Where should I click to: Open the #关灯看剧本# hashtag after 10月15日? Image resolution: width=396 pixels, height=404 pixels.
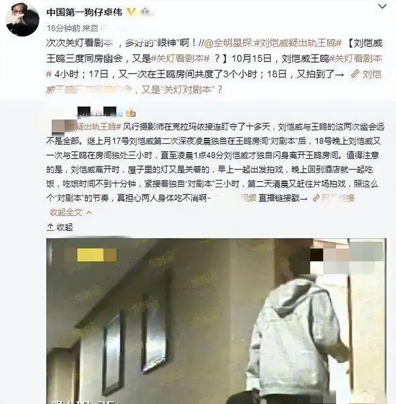(x=356, y=59)
